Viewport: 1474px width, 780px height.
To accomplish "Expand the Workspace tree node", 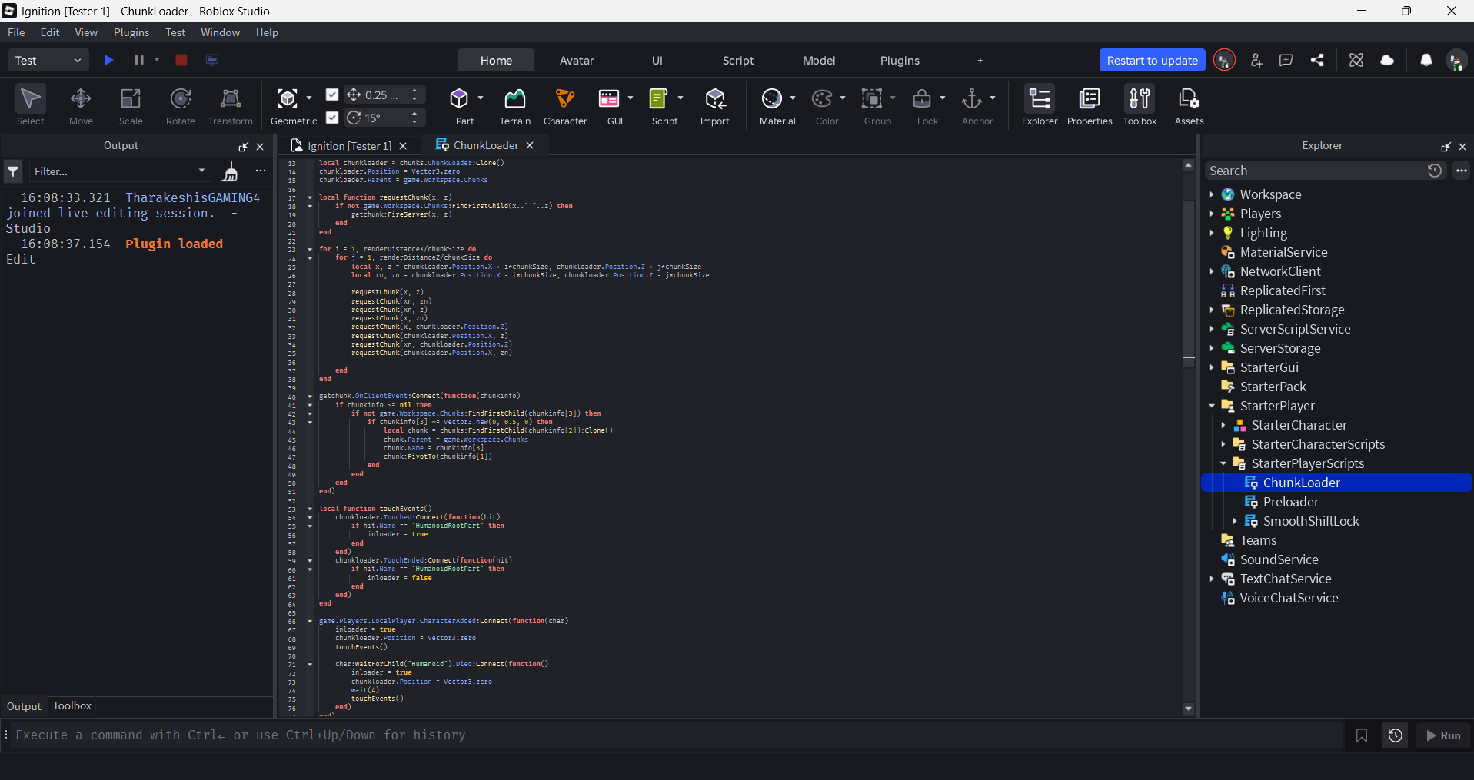I will tap(1212, 194).
